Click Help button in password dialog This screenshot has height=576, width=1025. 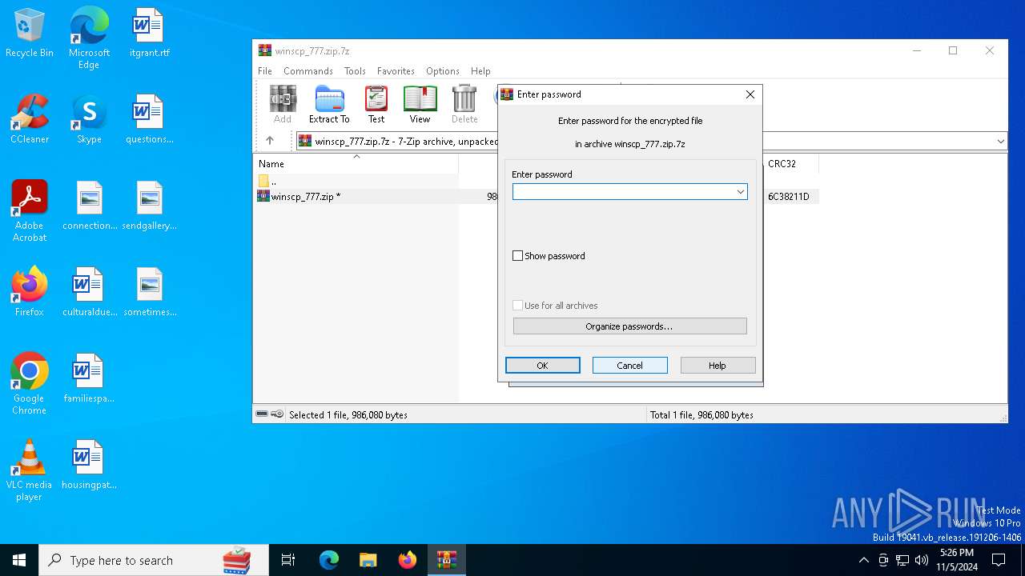click(x=717, y=366)
